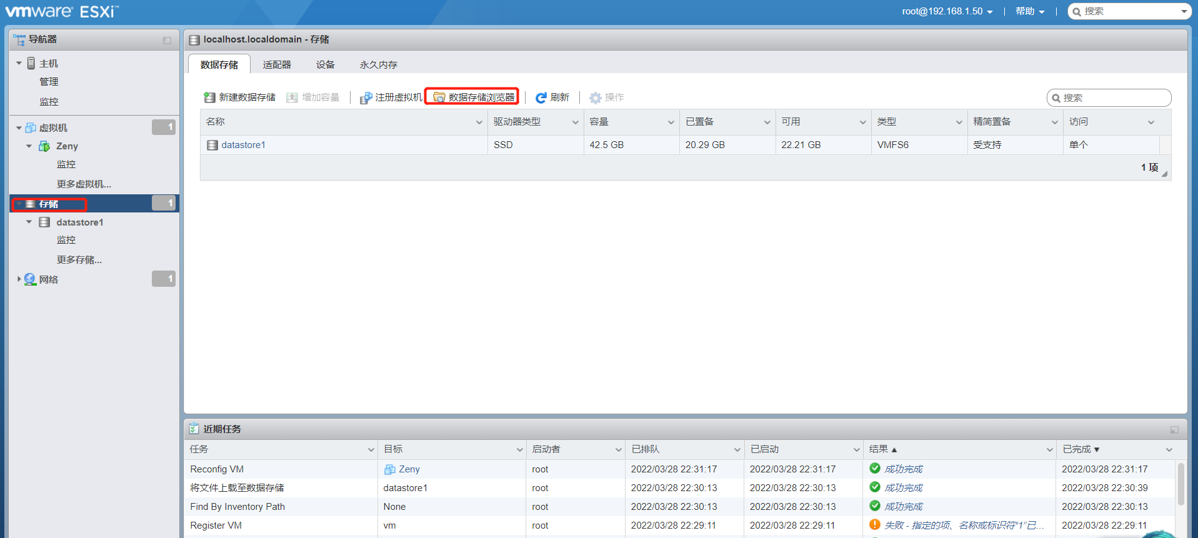
Task: Switch to the 永久内存 tab
Action: coord(379,64)
